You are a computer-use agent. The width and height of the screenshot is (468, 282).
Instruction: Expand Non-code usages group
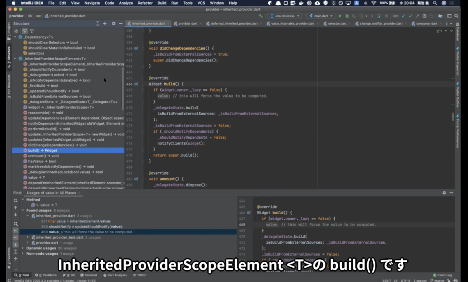pyautogui.click(x=23, y=254)
